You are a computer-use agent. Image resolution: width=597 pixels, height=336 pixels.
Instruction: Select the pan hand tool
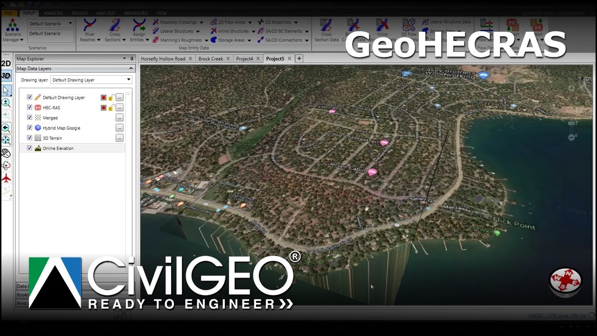tap(6, 153)
